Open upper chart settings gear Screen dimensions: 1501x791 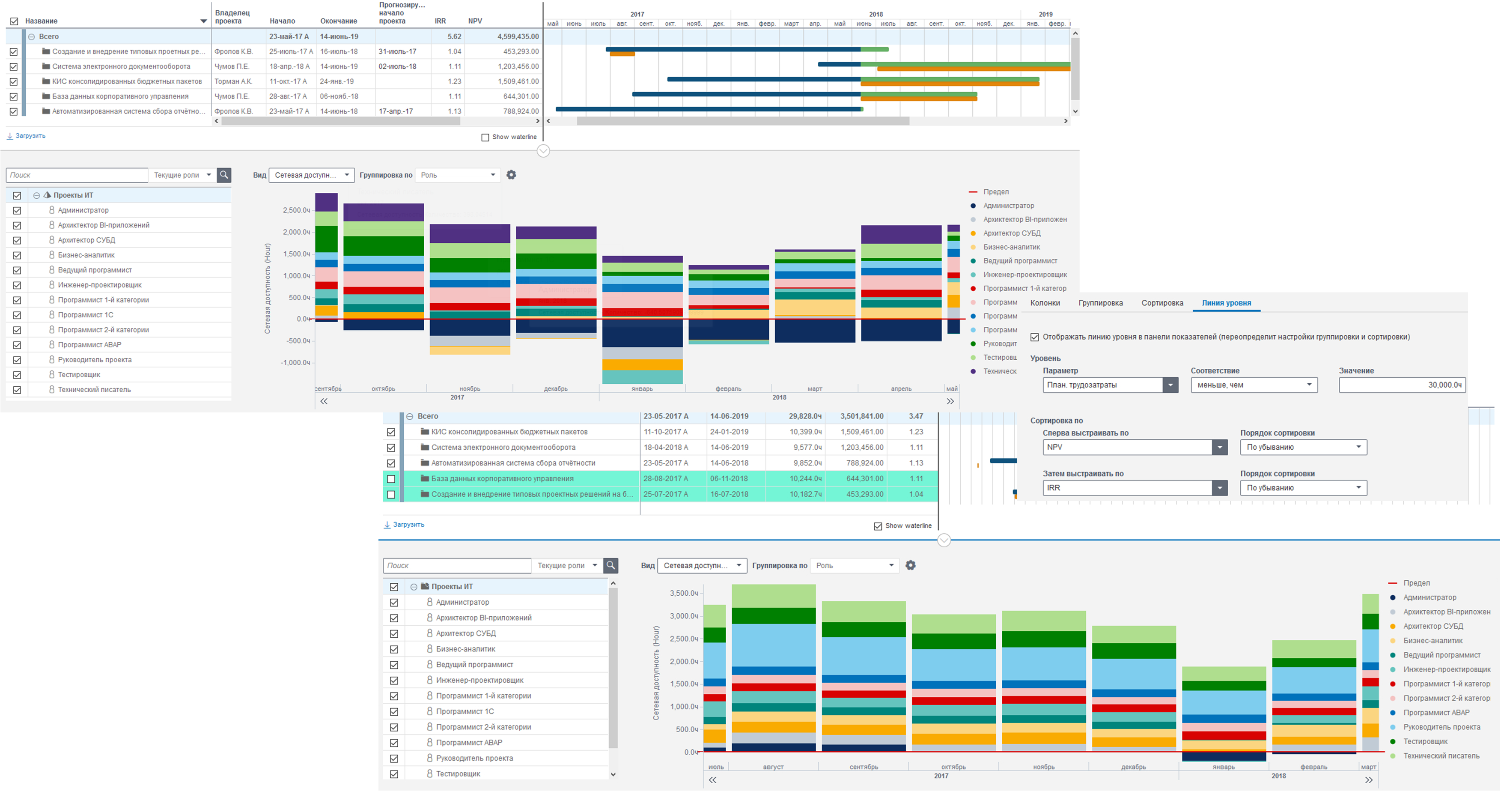[x=511, y=175]
